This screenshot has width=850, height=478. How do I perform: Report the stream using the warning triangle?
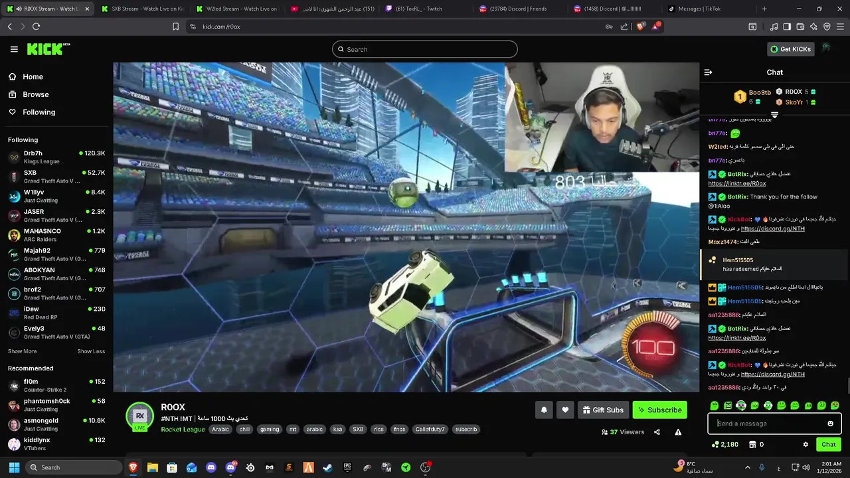[x=678, y=432]
